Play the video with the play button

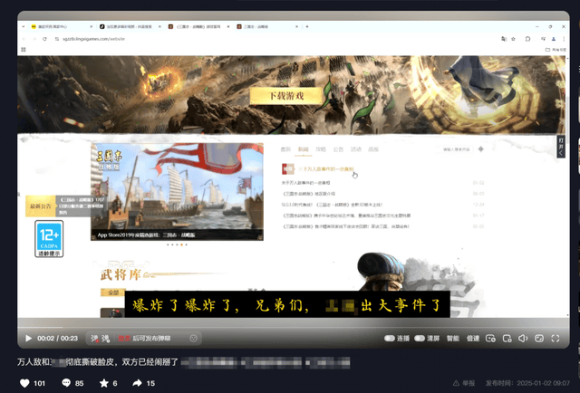coord(28,339)
